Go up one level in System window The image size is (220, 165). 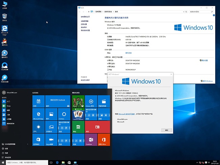[x=89, y=12]
